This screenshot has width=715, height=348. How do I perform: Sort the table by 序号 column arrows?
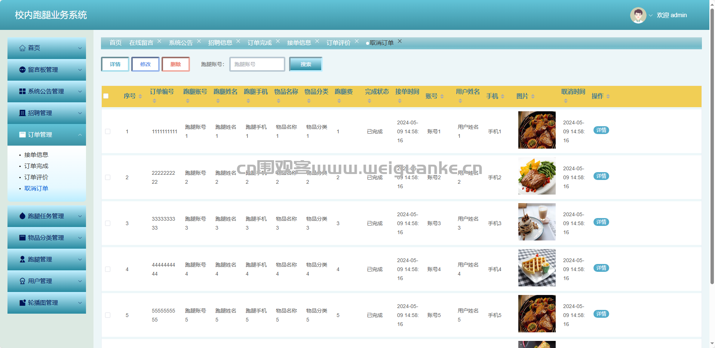(x=140, y=96)
